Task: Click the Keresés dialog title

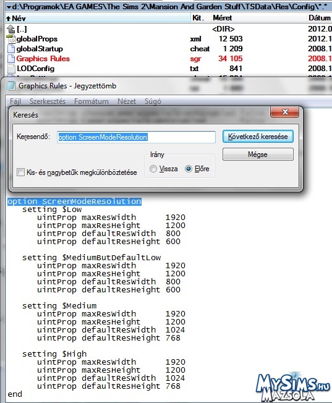Action: (25, 115)
